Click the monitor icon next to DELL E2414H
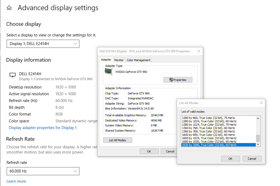Image resolution: width=280 pixels, height=186 pixels. point(13,75)
